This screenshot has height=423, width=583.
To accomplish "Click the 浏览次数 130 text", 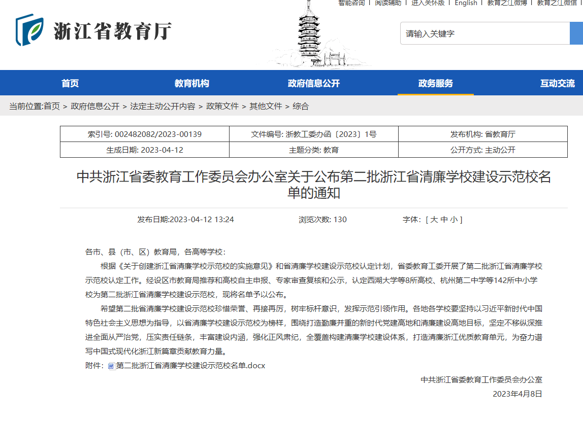I will pos(323,220).
